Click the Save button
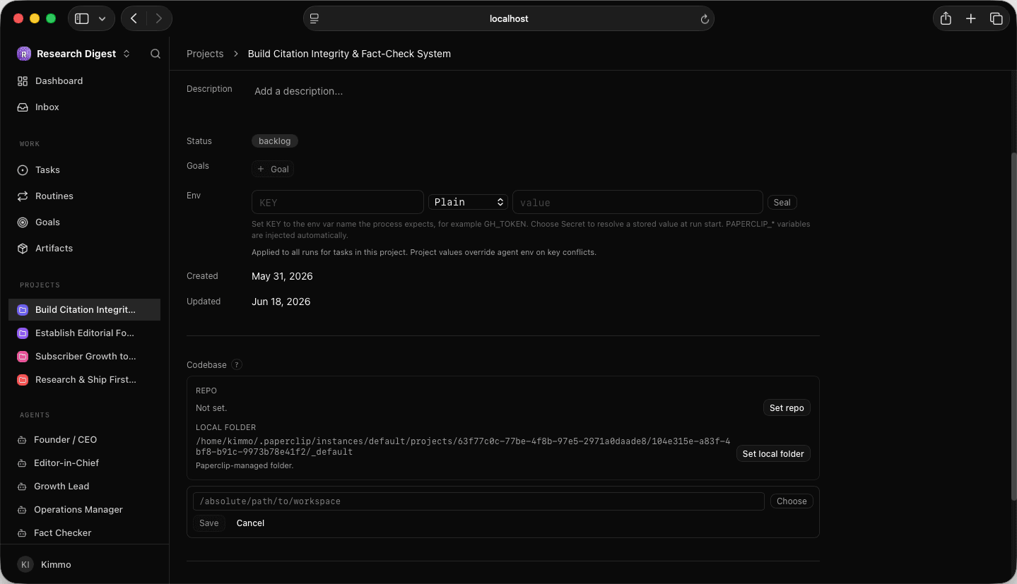This screenshot has width=1017, height=584. tap(209, 523)
